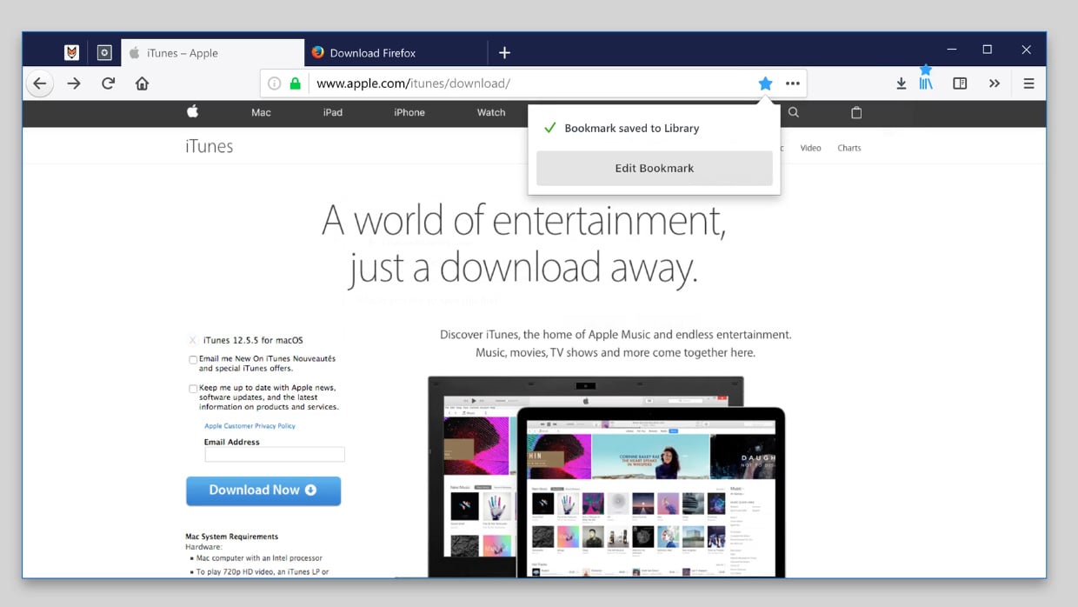The image size is (1078, 607).
Task: Open the site information icon in address bar
Action: 274,83
